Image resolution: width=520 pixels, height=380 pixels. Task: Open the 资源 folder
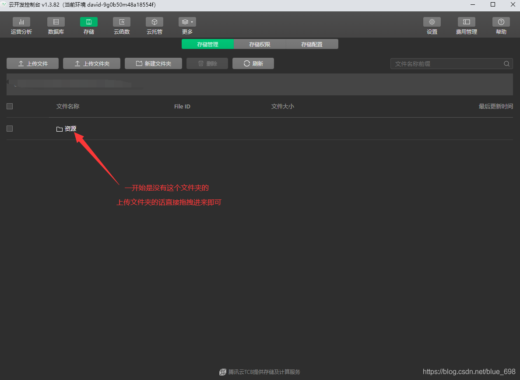70,129
